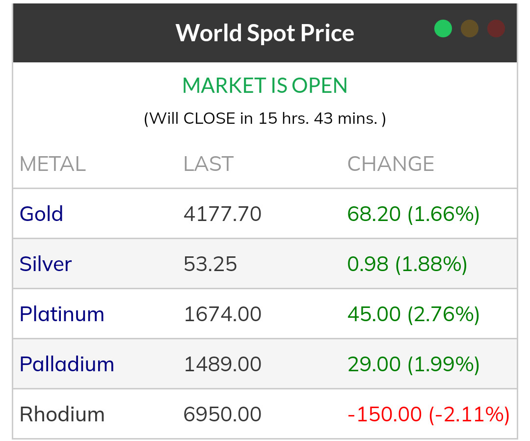Click the MARKET IS OPEN status text
The width and height of the screenshot is (530, 441).
pos(265,85)
